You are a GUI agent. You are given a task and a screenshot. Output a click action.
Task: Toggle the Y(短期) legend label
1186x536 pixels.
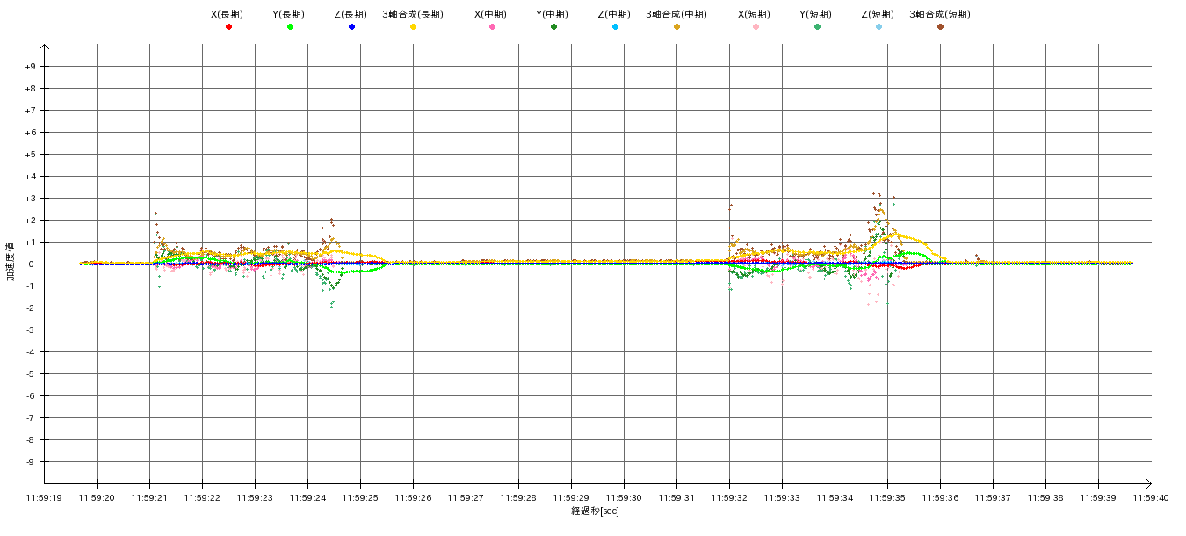pyautogui.click(x=816, y=14)
